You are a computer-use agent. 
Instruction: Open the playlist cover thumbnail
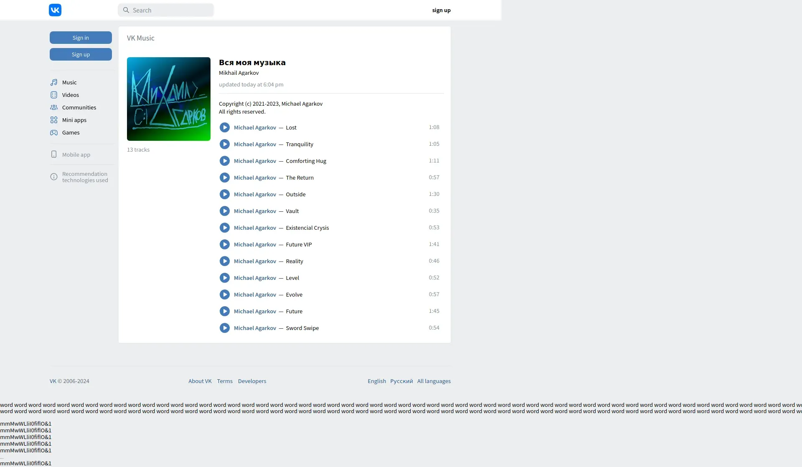tap(169, 99)
